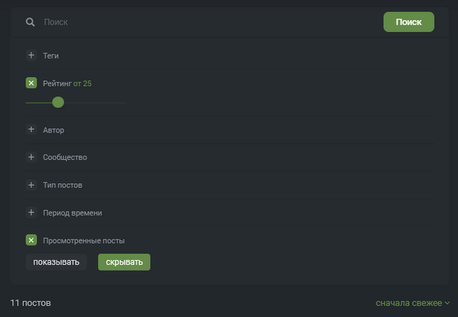
Task: Open the Период времени plus icon
Action: tap(31, 212)
